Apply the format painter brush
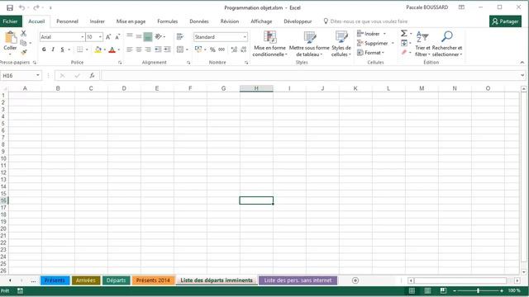The height and width of the screenshot is (297, 529). coord(23,52)
